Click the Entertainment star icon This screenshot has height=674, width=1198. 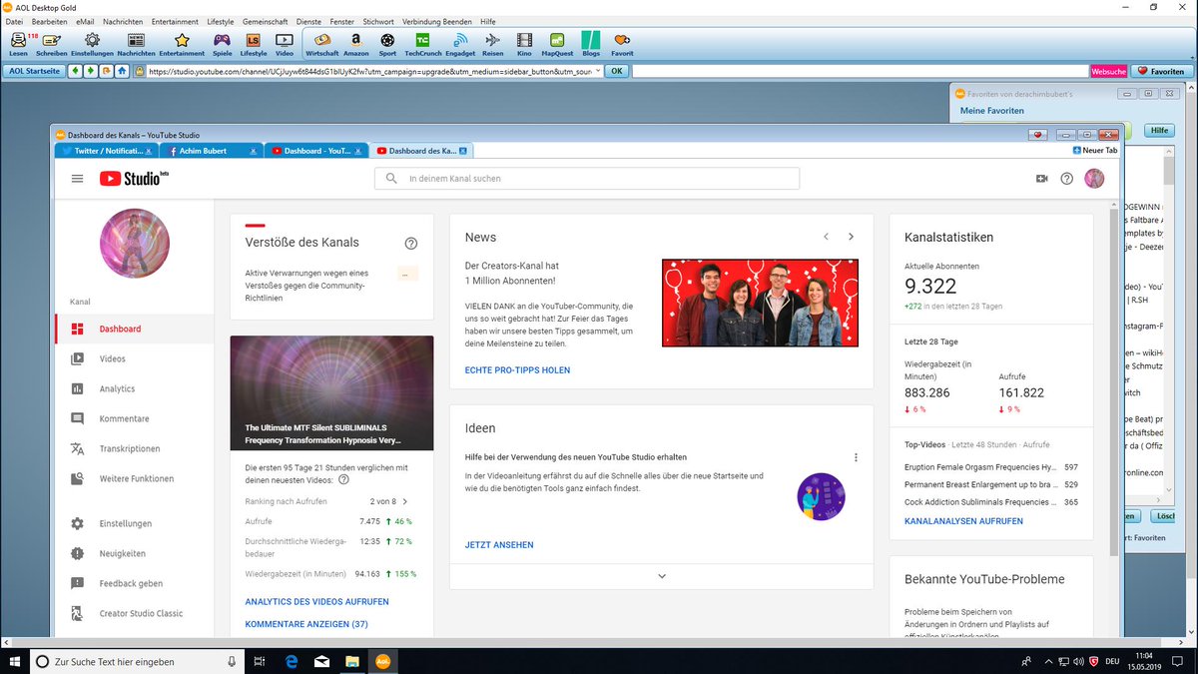(182, 43)
